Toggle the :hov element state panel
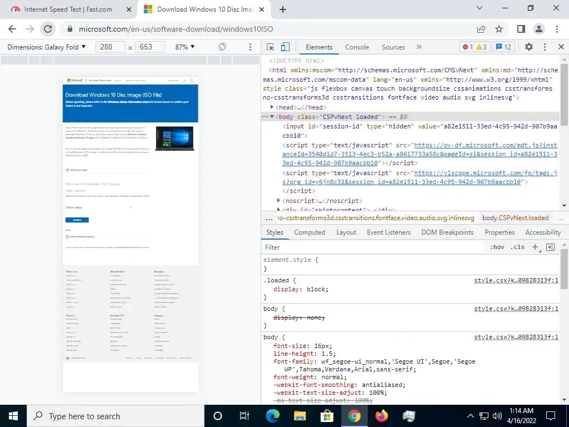The height and width of the screenshot is (427, 569). pos(497,247)
